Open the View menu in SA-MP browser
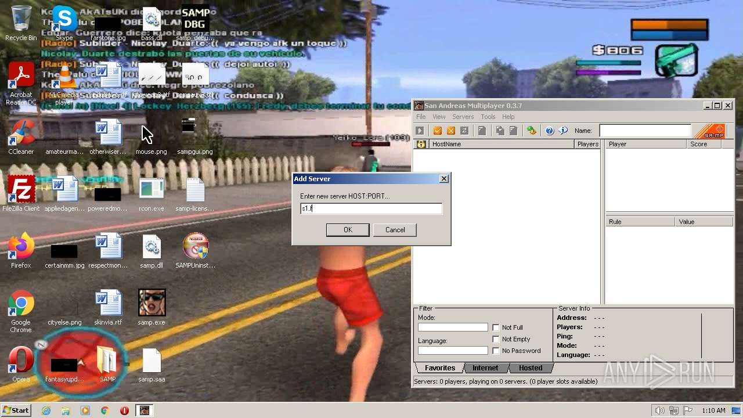Screen dimensions: 743x418 pyautogui.click(x=439, y=117)
